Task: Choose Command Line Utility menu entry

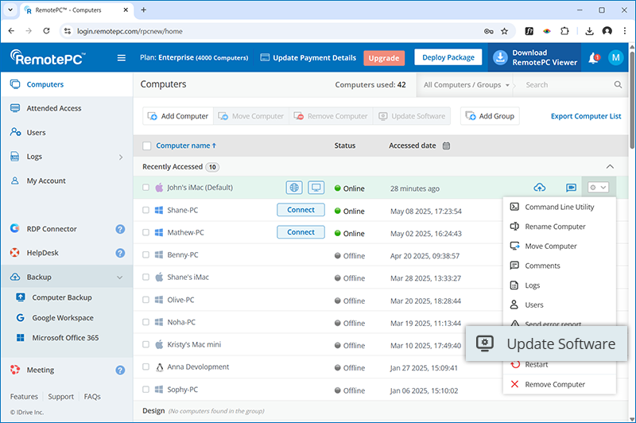Action: [558, 207]
